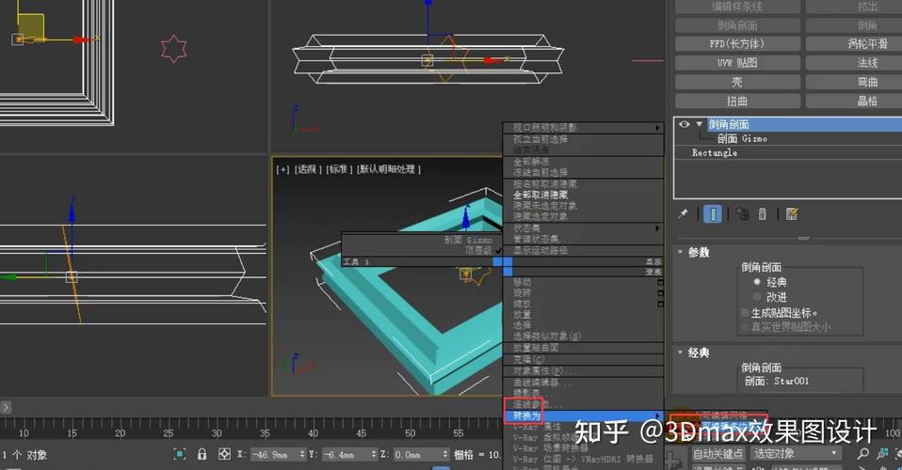Click the 弯曲 modifier button

854,82
